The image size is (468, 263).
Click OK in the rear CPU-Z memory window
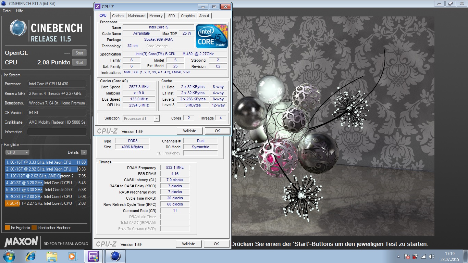click(x=217, y=244)
